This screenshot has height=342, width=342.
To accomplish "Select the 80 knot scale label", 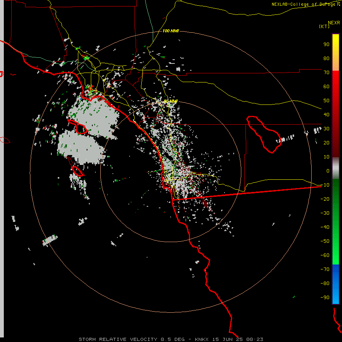I will 326,58.
